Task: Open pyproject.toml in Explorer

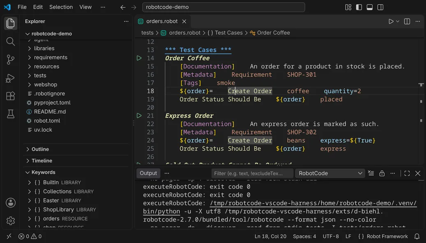Action: click(x=52, y=102)
